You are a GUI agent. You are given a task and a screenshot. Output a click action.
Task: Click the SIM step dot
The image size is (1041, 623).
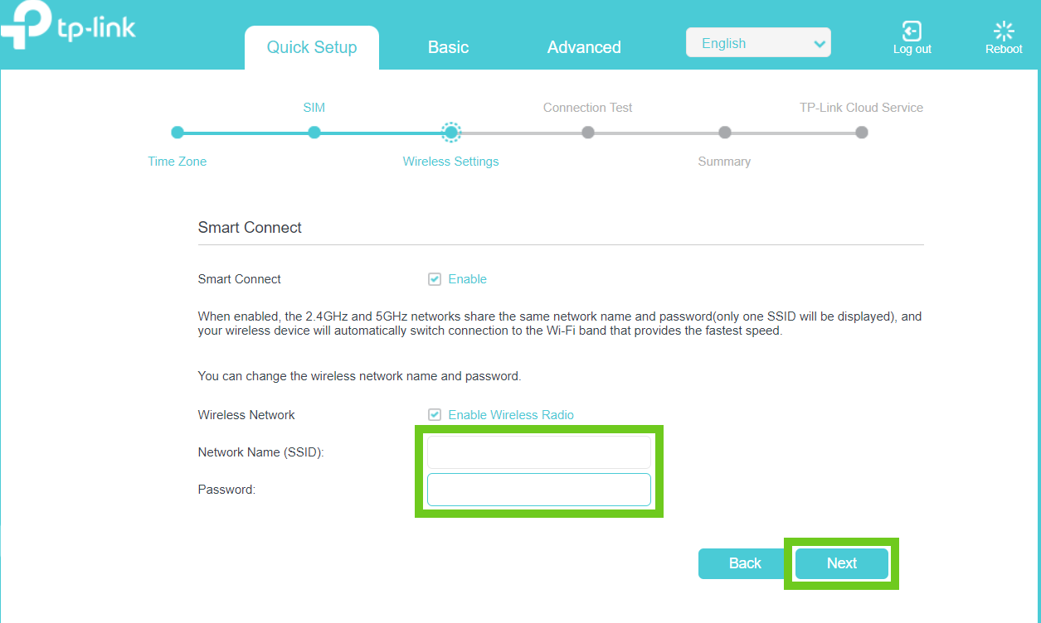tap(314, 133)
